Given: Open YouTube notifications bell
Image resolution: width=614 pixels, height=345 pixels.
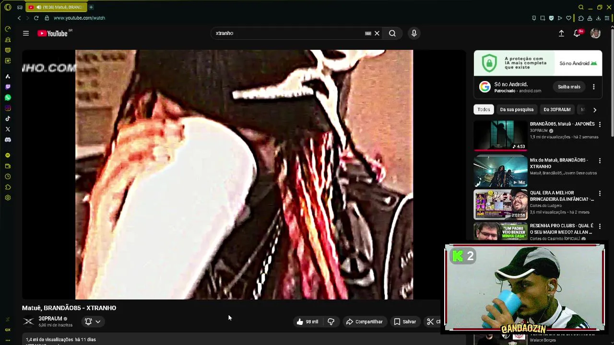Looking at the screenshot, I should tap(577, 33).
